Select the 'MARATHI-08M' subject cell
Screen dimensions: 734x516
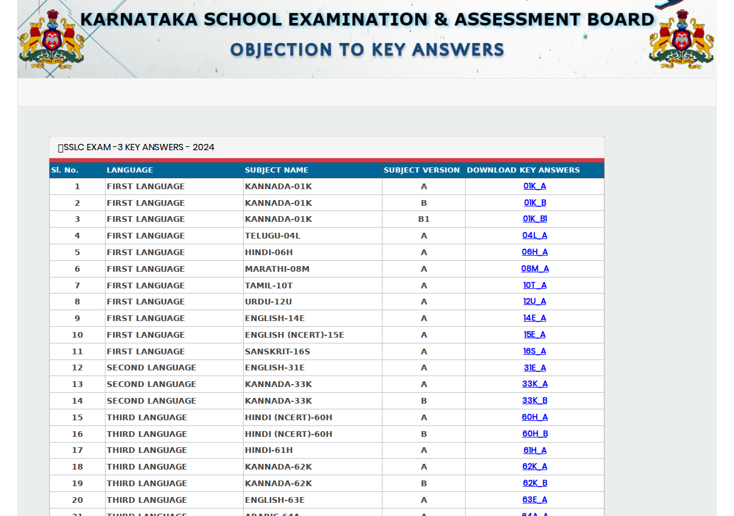point(313,269)
